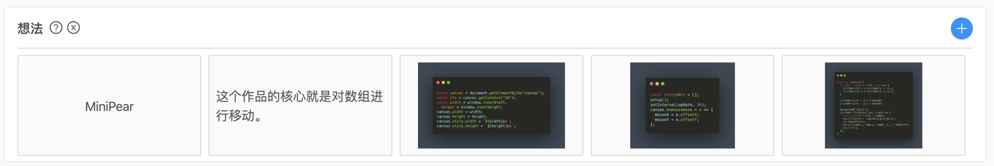Select the card reading 这个作品的核心就是对数组进行移动
The height and width of the screenshot is (166, 994).
tap(300, 105)
